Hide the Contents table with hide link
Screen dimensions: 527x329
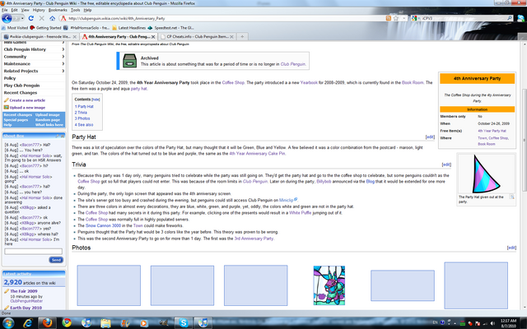click(x=96, y=100)
